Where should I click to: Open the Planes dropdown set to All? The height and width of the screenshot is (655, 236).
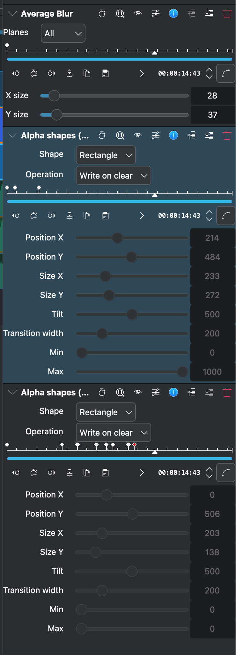(x=63, y=33)
